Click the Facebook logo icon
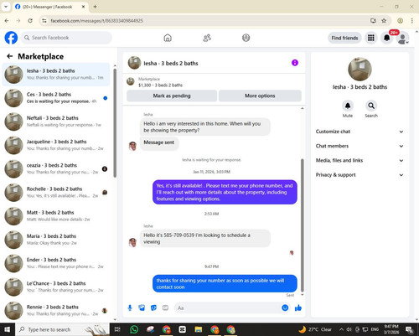The image size is (419, 336). point(11,38)
